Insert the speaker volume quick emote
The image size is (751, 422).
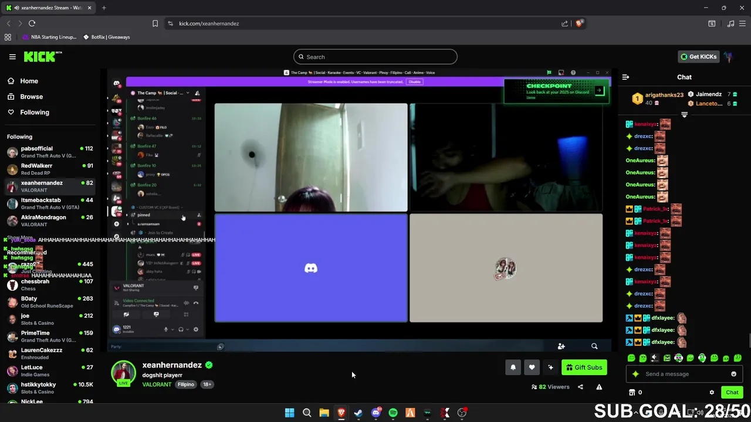(655, 358)
